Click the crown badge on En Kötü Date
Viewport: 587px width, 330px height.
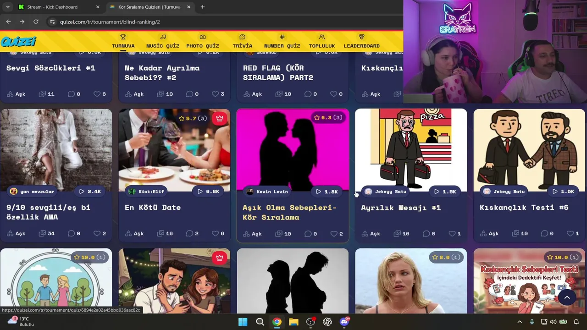click(x=220, y=118)
